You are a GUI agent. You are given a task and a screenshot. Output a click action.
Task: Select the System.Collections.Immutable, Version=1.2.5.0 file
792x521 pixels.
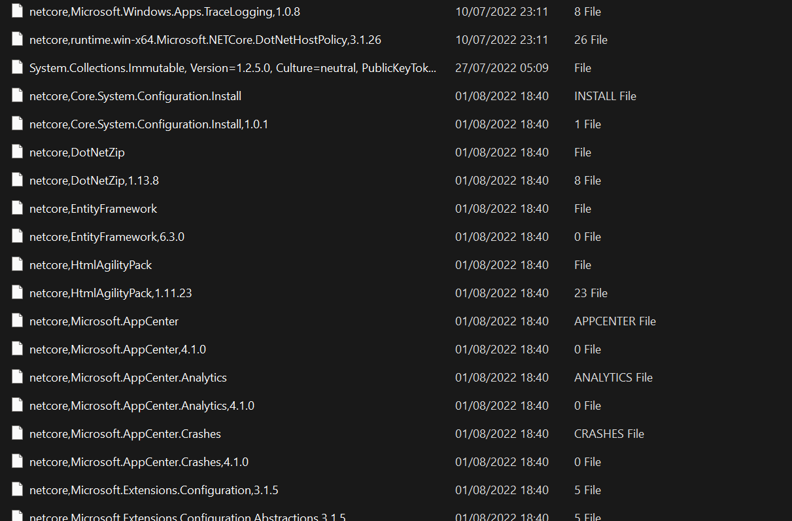(233, 68)
